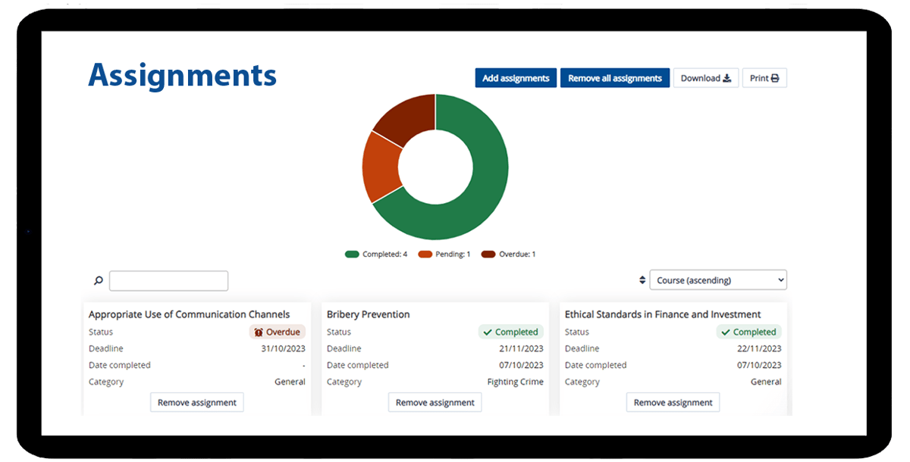The height and width of the screenshot is (462, 910).
Task: Click 07/10/2023 completion date on Bribery Prevention card
Action: click(x=522, y=365)
